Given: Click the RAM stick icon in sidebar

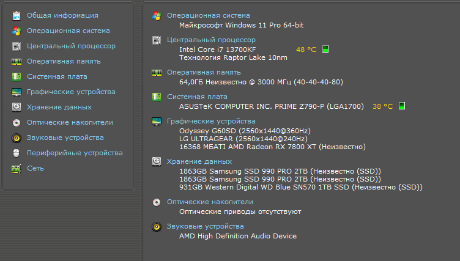Looking at the screenshot, I should tap(17, 61).
